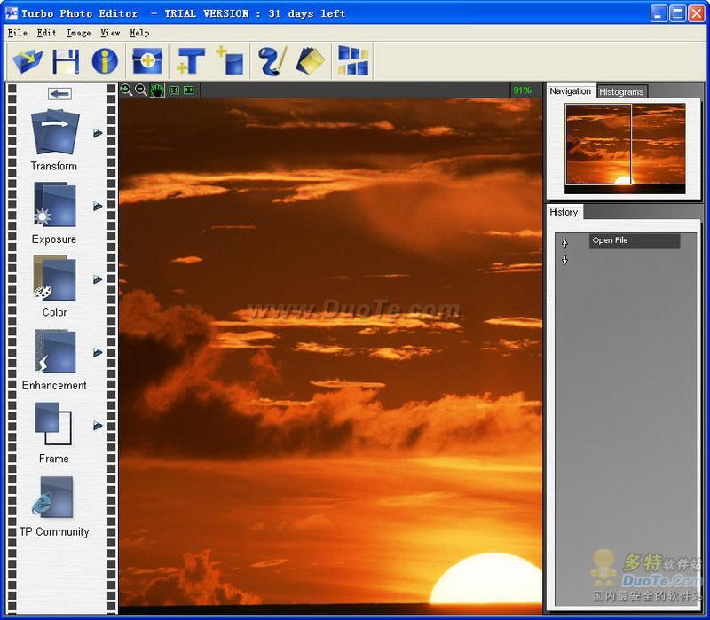Open the Exposure tool group icon
Viewport: 710px width, 620px height.
tap(55, 204)
